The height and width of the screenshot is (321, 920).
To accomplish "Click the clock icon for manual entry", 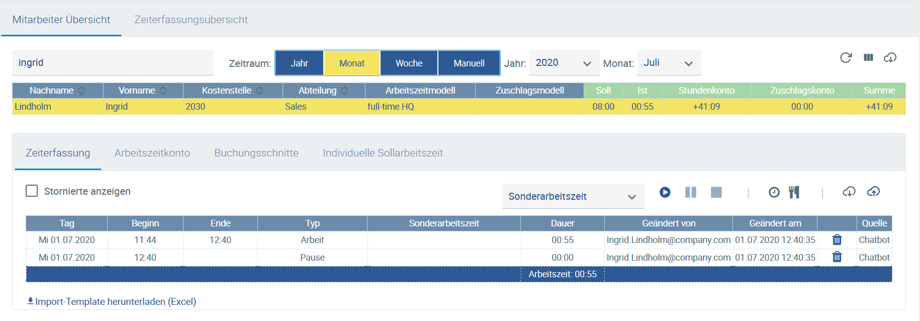I will (x=774, y=192).
